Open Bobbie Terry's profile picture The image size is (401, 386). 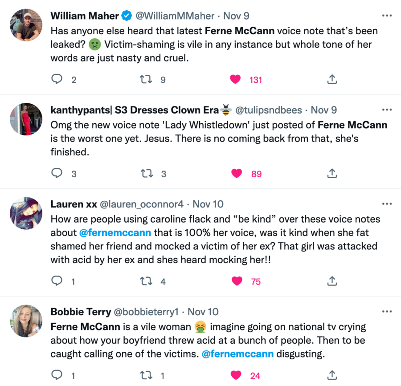click(x=26, y=321)
